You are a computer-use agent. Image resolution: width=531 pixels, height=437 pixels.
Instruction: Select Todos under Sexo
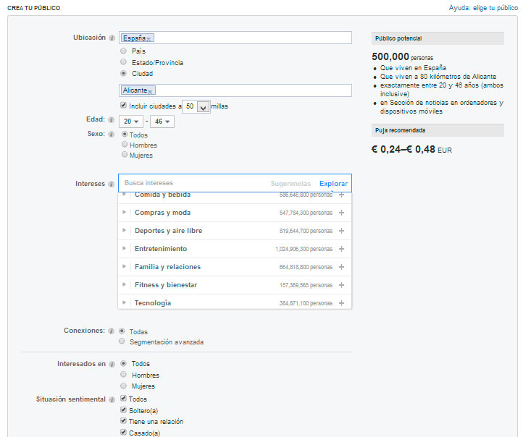coord(125,135)
